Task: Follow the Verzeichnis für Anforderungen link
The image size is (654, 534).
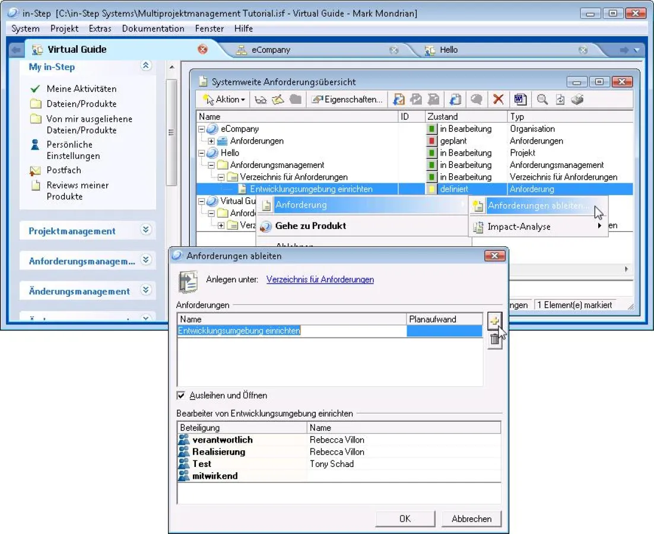Action: click(x=320, y=279)
